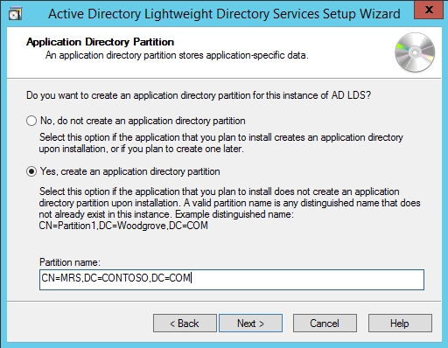Click the 'Application Directory Partition' heading
This screenshot has height=348, width=448.
tap(100, 42)
